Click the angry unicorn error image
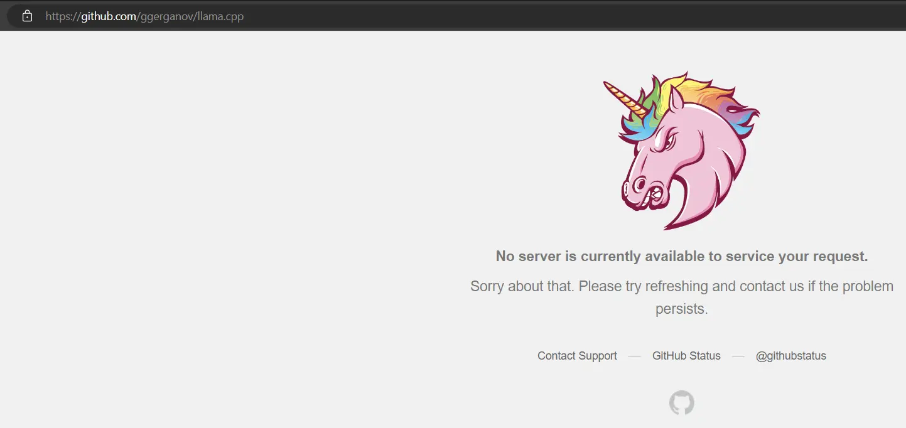This screenshot has width=906, height=428. click(681, 151)
